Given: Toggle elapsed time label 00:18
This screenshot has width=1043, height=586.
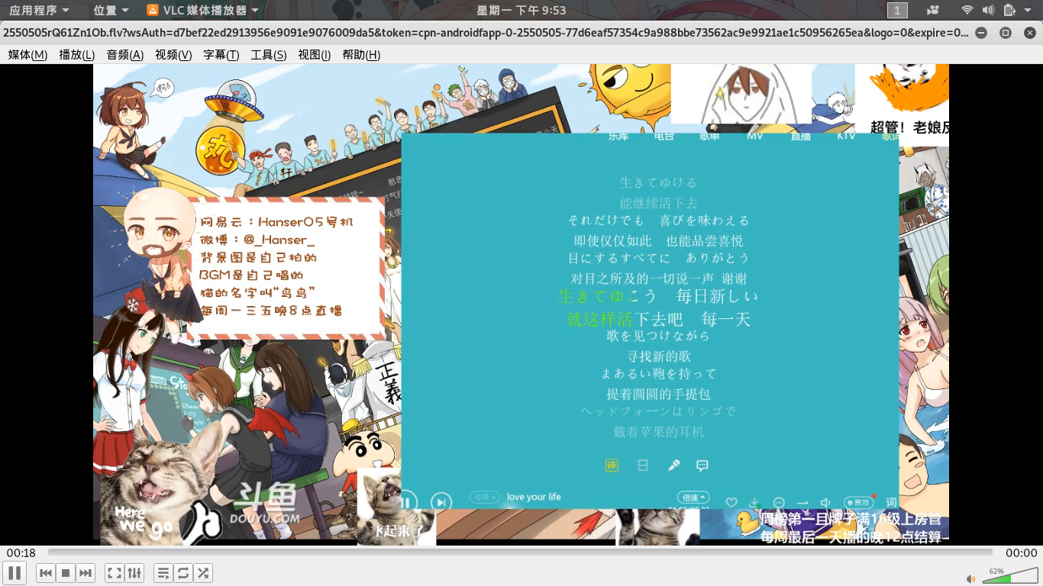Looking at the screenshot, I should pyautogui.click(x=21, y=552).
